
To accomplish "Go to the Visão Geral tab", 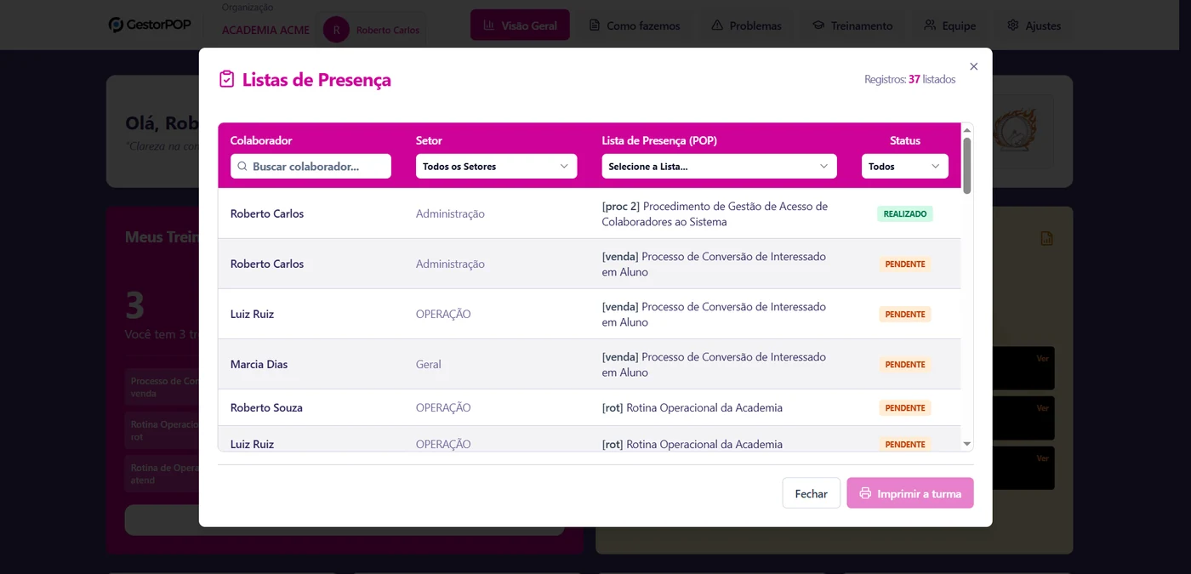I will click(520, 26).
